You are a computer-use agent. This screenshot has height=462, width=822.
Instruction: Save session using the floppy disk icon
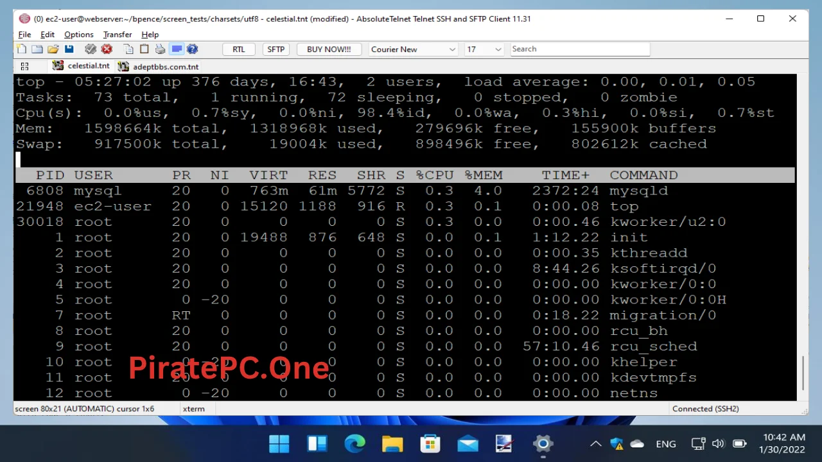pos(69,49)
